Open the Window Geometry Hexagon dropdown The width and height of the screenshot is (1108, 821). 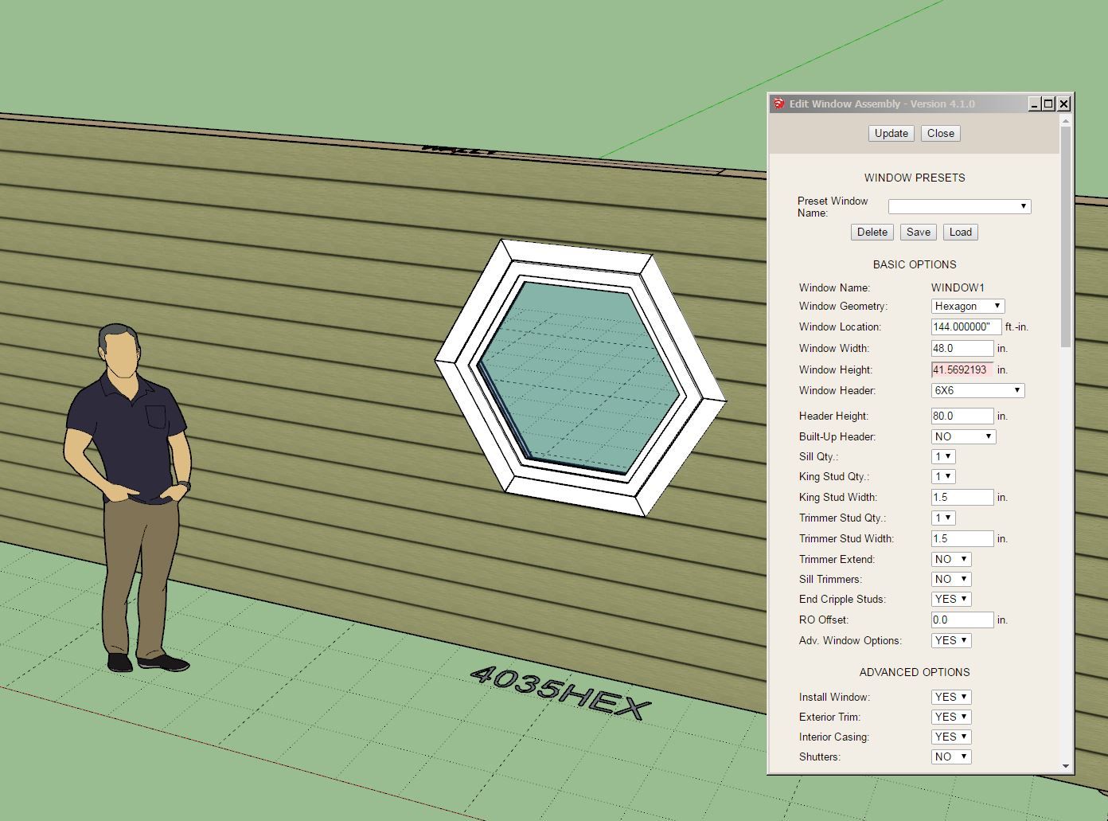coord(968,306)
